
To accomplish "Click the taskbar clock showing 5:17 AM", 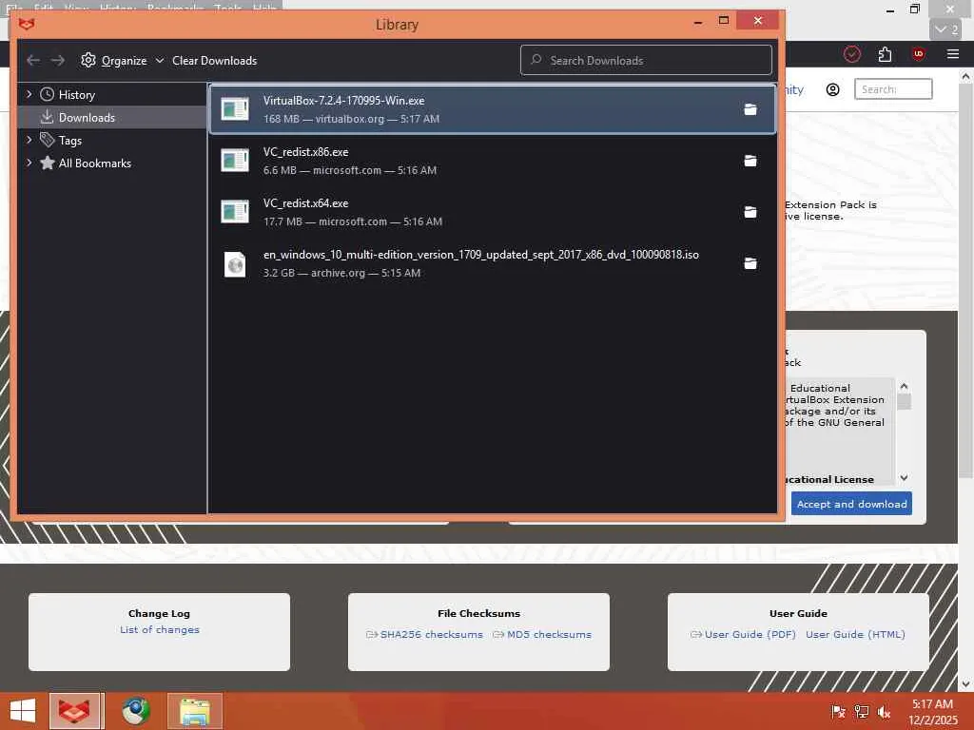I will tap(933, 712).
